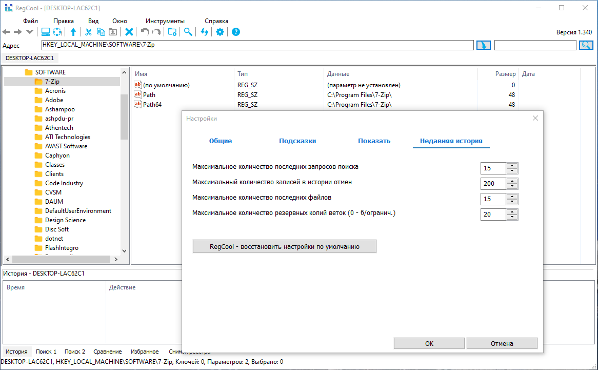
Task: Click the Отмена button
Action: pos(502,343)
